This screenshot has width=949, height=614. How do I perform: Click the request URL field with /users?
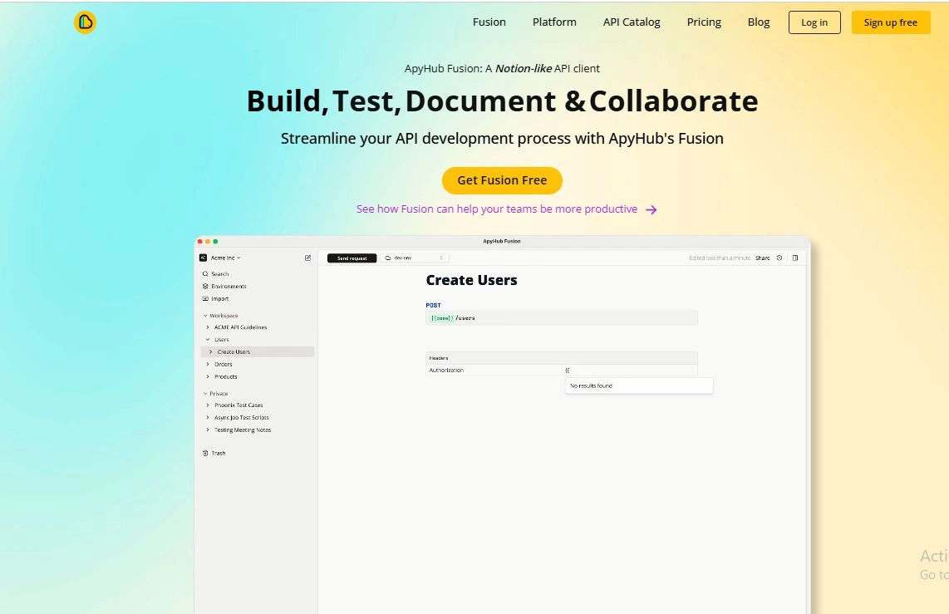pyautogui.click(x=562, y=318)
